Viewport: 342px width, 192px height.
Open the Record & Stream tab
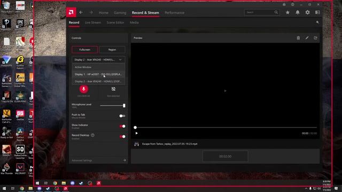(145, 13)
